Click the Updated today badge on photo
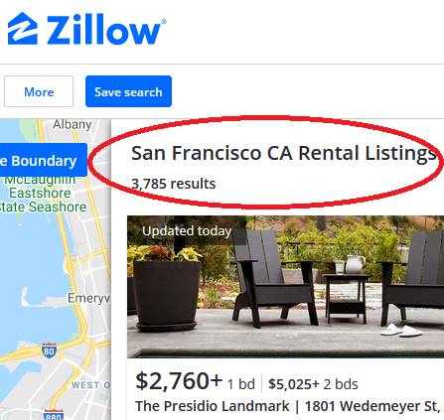The width and height of the screenshot is (444, 420). (187, 231)
